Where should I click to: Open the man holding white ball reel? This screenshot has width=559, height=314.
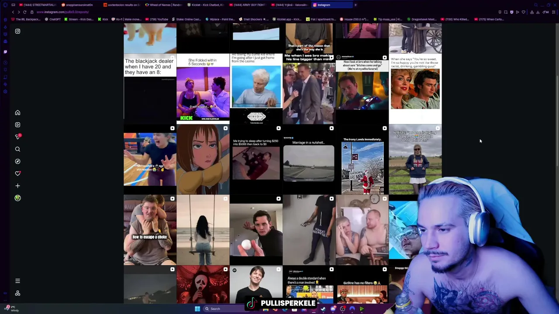[x=256, y=230]
